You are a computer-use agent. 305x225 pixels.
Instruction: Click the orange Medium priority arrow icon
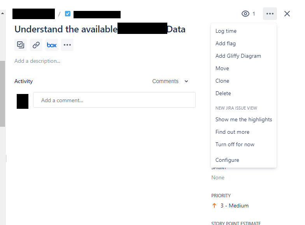tap(214, 206)
